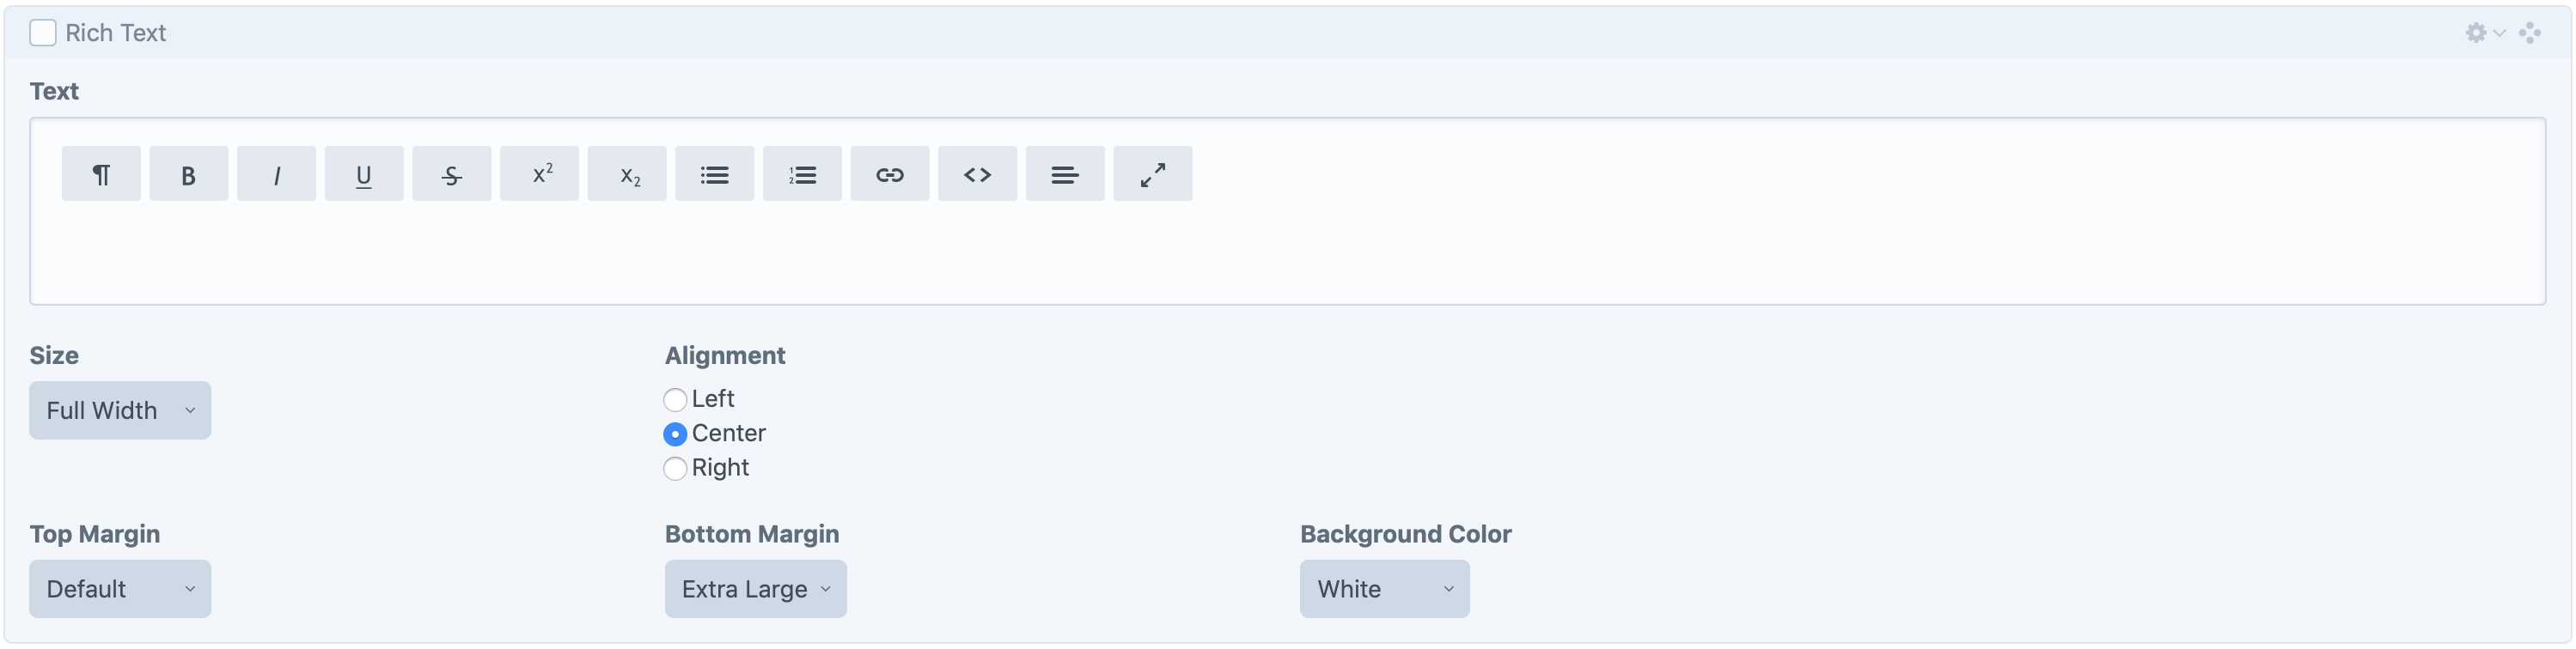Apply strikethrough formatting
The image size is (2576, 649).
click(x=451, y=173)
